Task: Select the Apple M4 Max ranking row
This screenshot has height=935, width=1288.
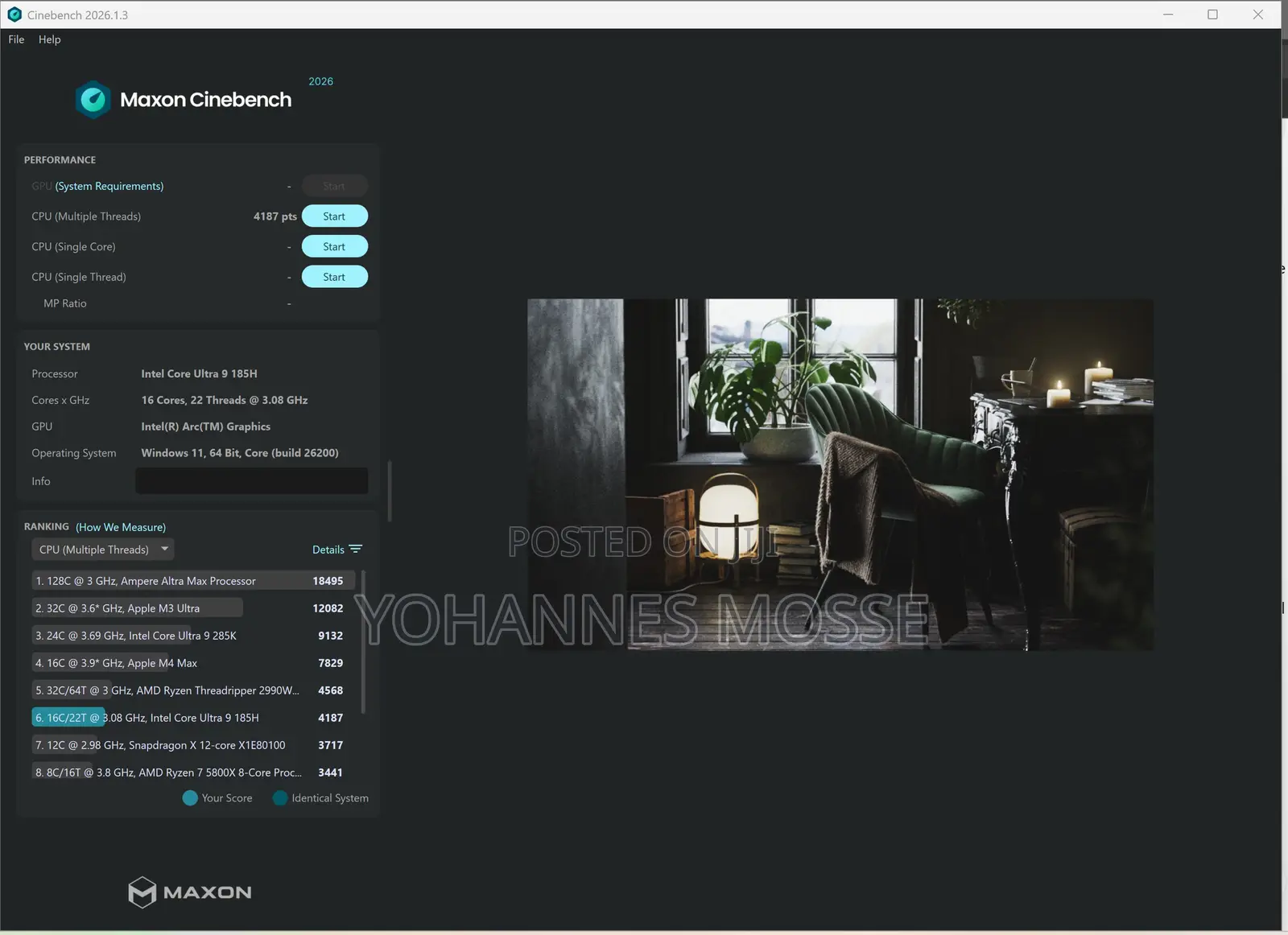Action: 193,663
